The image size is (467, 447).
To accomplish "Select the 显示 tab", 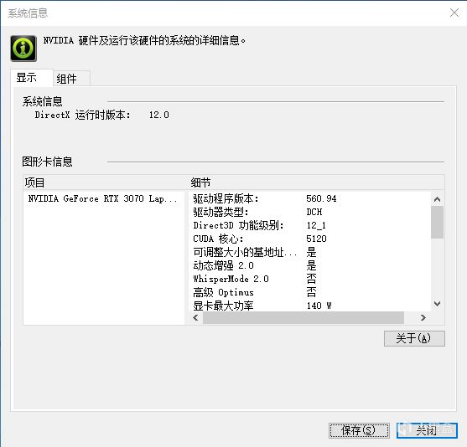I will point(32,78).
